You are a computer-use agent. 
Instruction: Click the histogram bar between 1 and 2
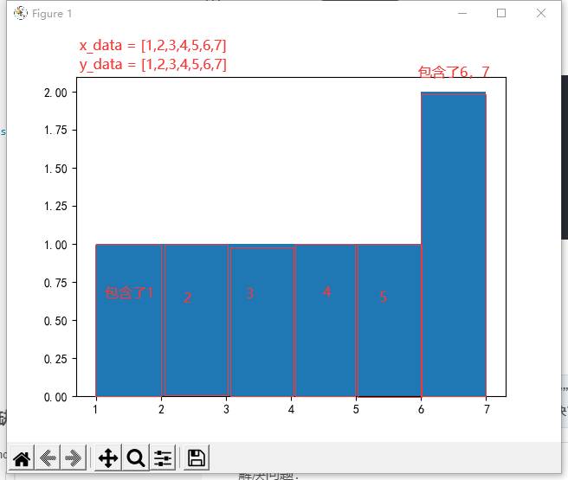[x=129, y=321]
